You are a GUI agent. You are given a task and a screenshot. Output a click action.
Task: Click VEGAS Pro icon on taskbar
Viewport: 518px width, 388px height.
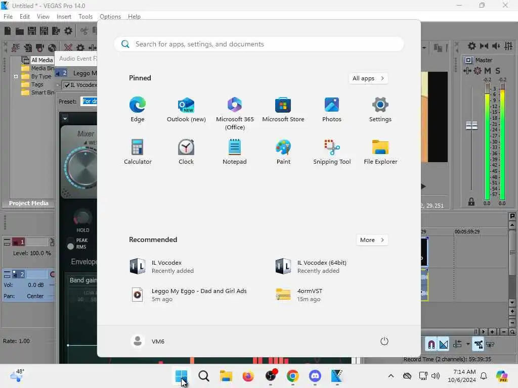pos(337,376)
